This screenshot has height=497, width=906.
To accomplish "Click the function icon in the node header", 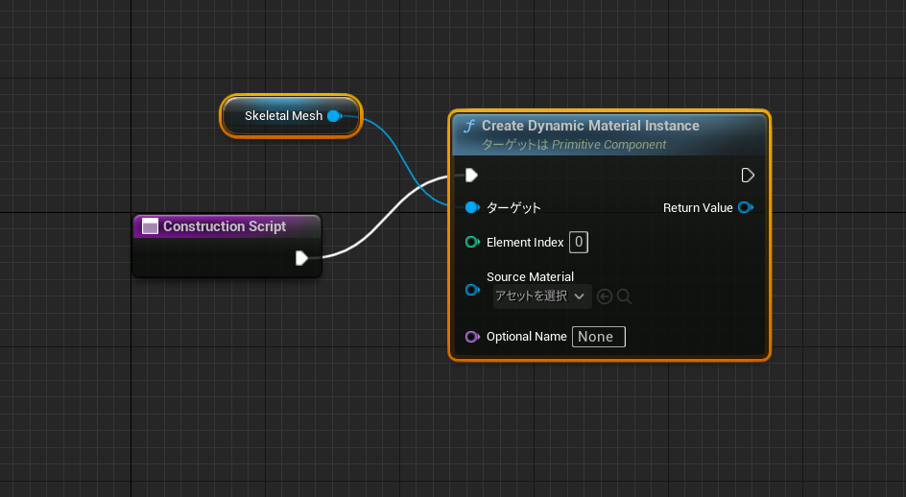I will [x=469, y=127].
